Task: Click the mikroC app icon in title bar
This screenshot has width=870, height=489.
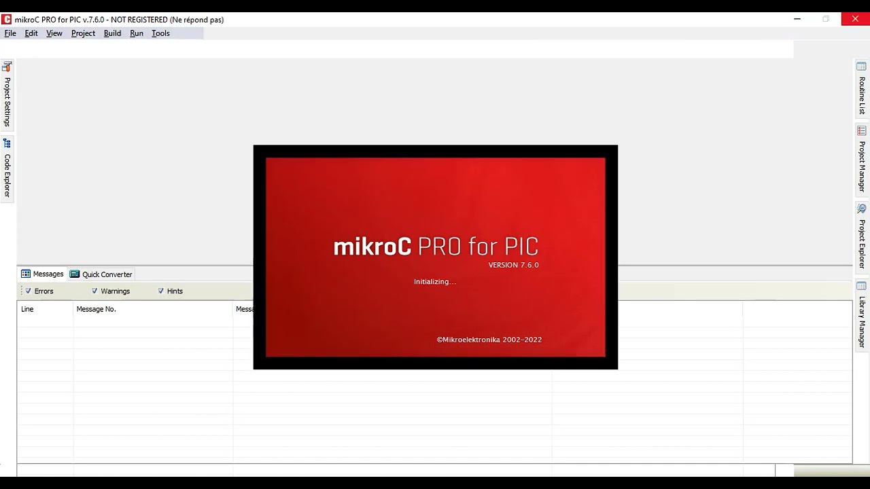Action: (7, 19)
